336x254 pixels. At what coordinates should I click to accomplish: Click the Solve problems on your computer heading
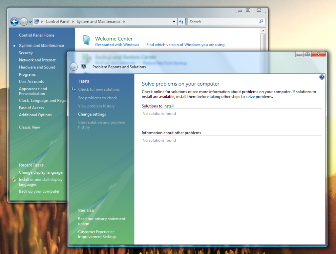[x=180, y=84]
